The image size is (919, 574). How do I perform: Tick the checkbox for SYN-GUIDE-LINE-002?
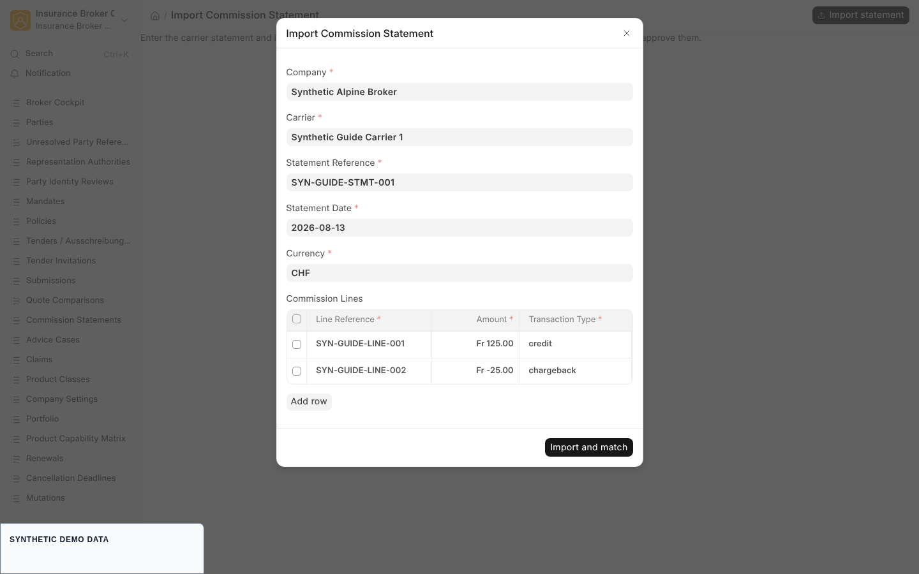297,371
